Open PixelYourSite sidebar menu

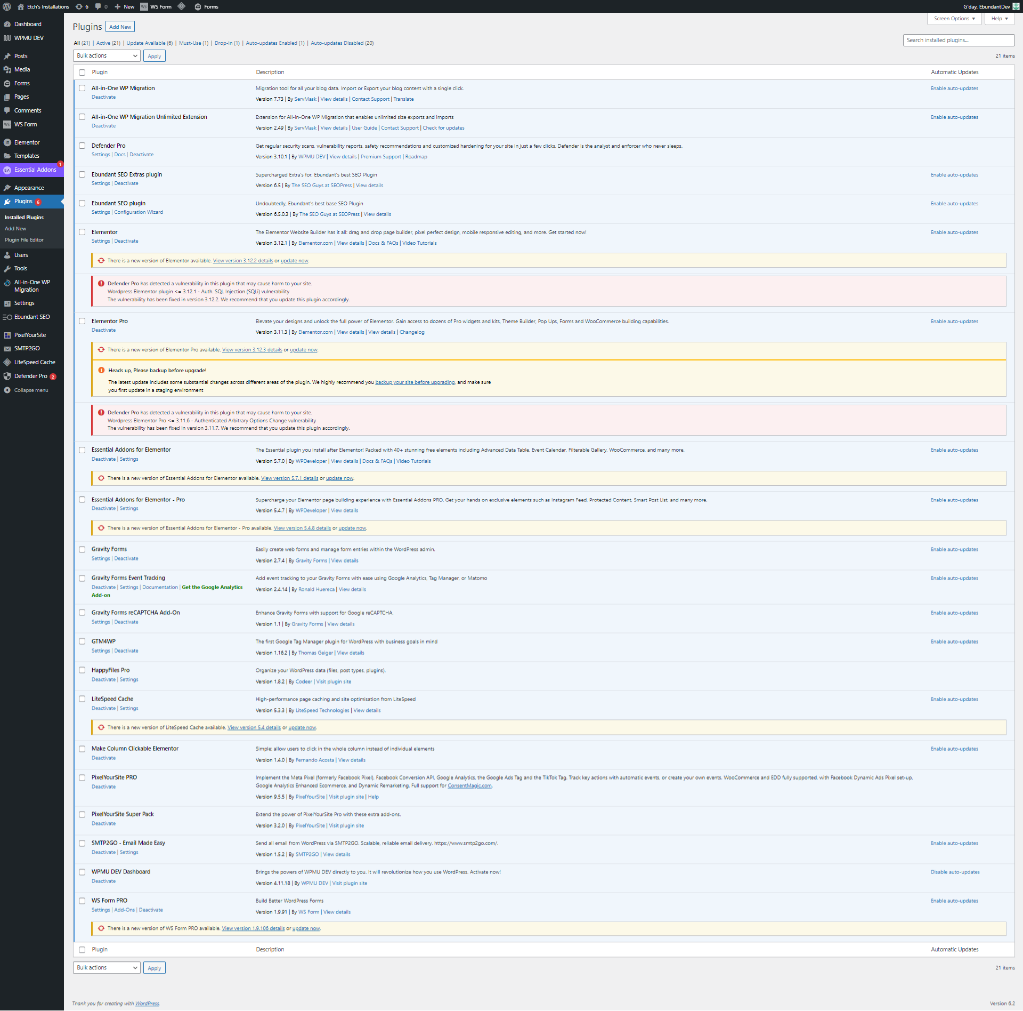click(x=30, y=335)
